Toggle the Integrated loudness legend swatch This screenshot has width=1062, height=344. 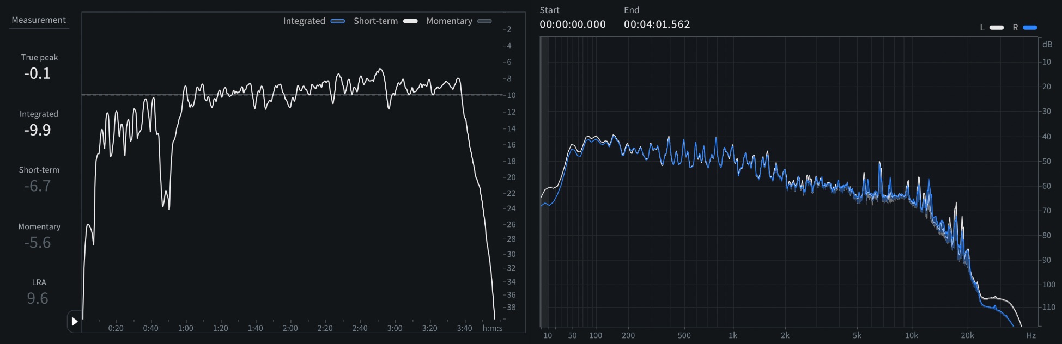pyautogui.click(x=338, y=21)
